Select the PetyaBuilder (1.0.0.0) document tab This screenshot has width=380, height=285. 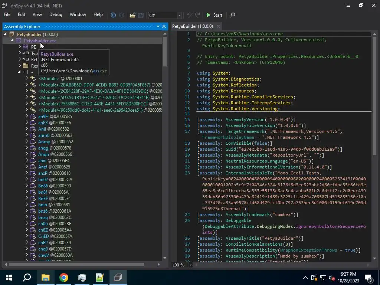coord(193,26)
